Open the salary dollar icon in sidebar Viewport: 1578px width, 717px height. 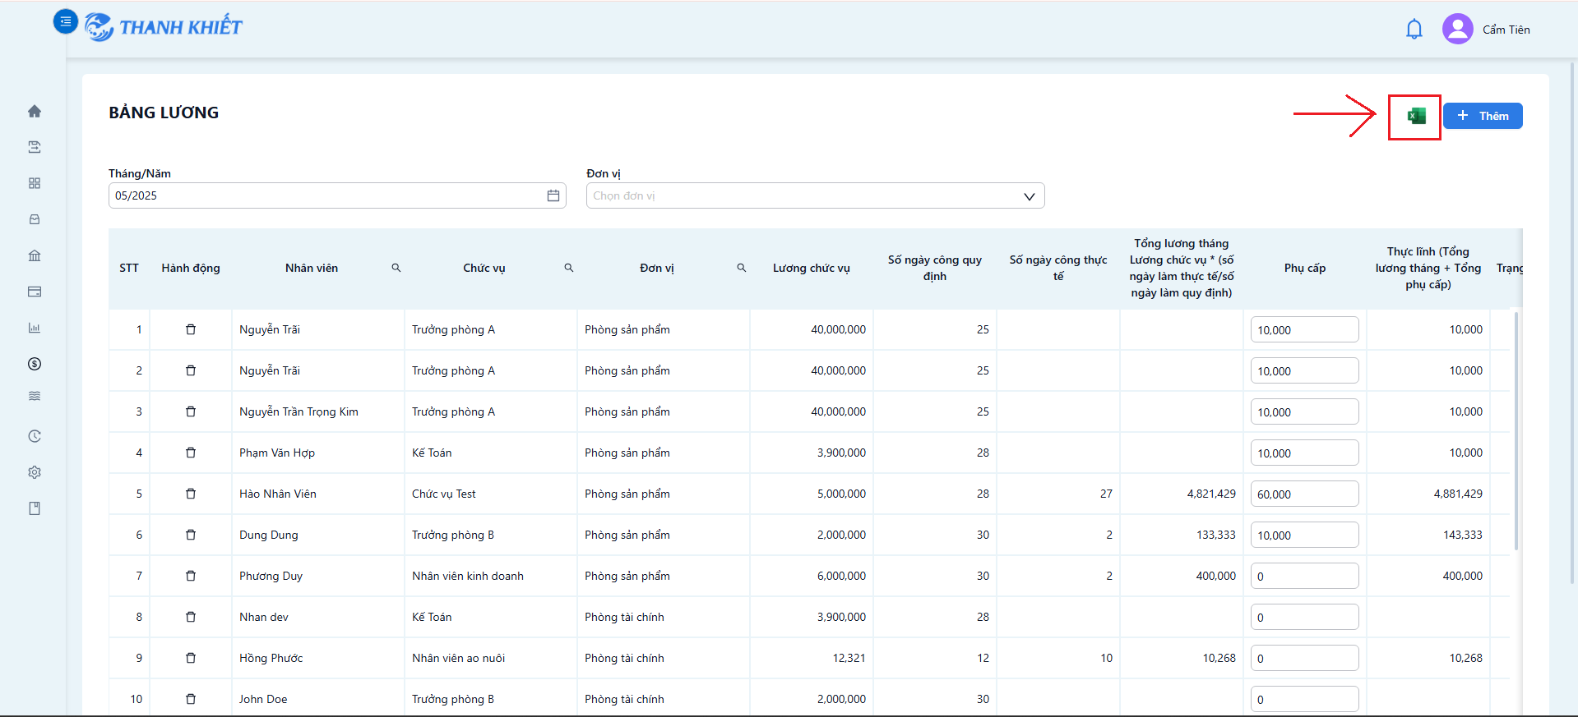pyautogui.click(x=35, y=364)
